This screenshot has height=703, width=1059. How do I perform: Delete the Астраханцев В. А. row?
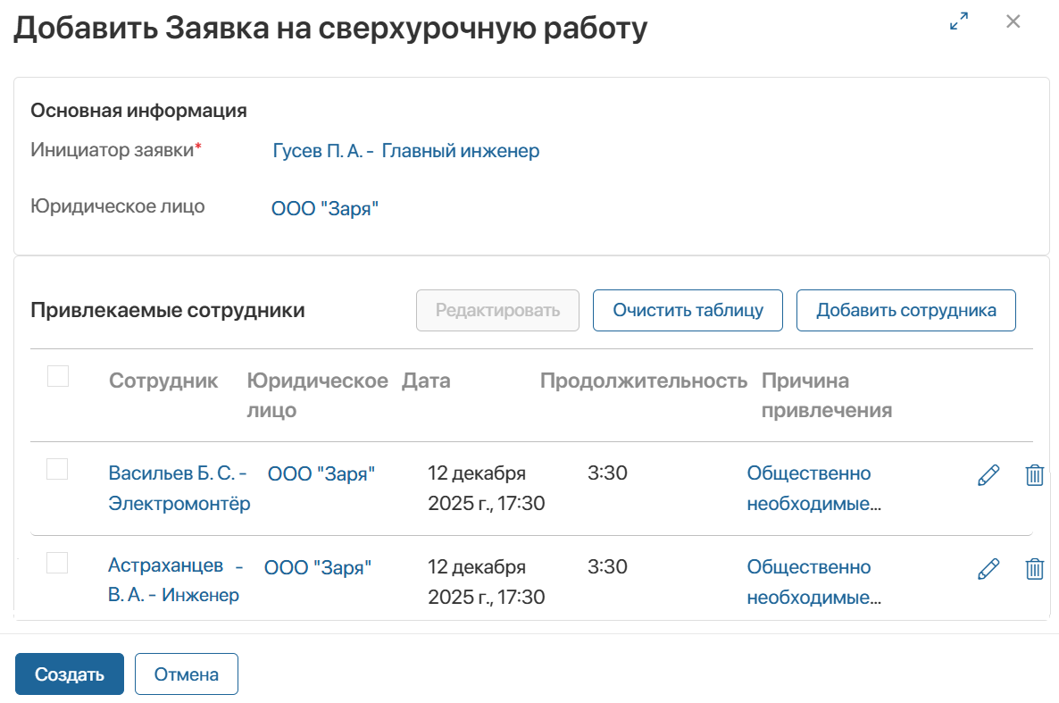click(1034, 569)
